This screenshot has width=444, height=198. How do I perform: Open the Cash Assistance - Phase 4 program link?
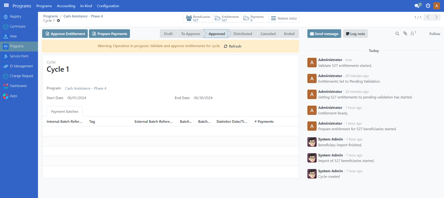tap(85, 88)
